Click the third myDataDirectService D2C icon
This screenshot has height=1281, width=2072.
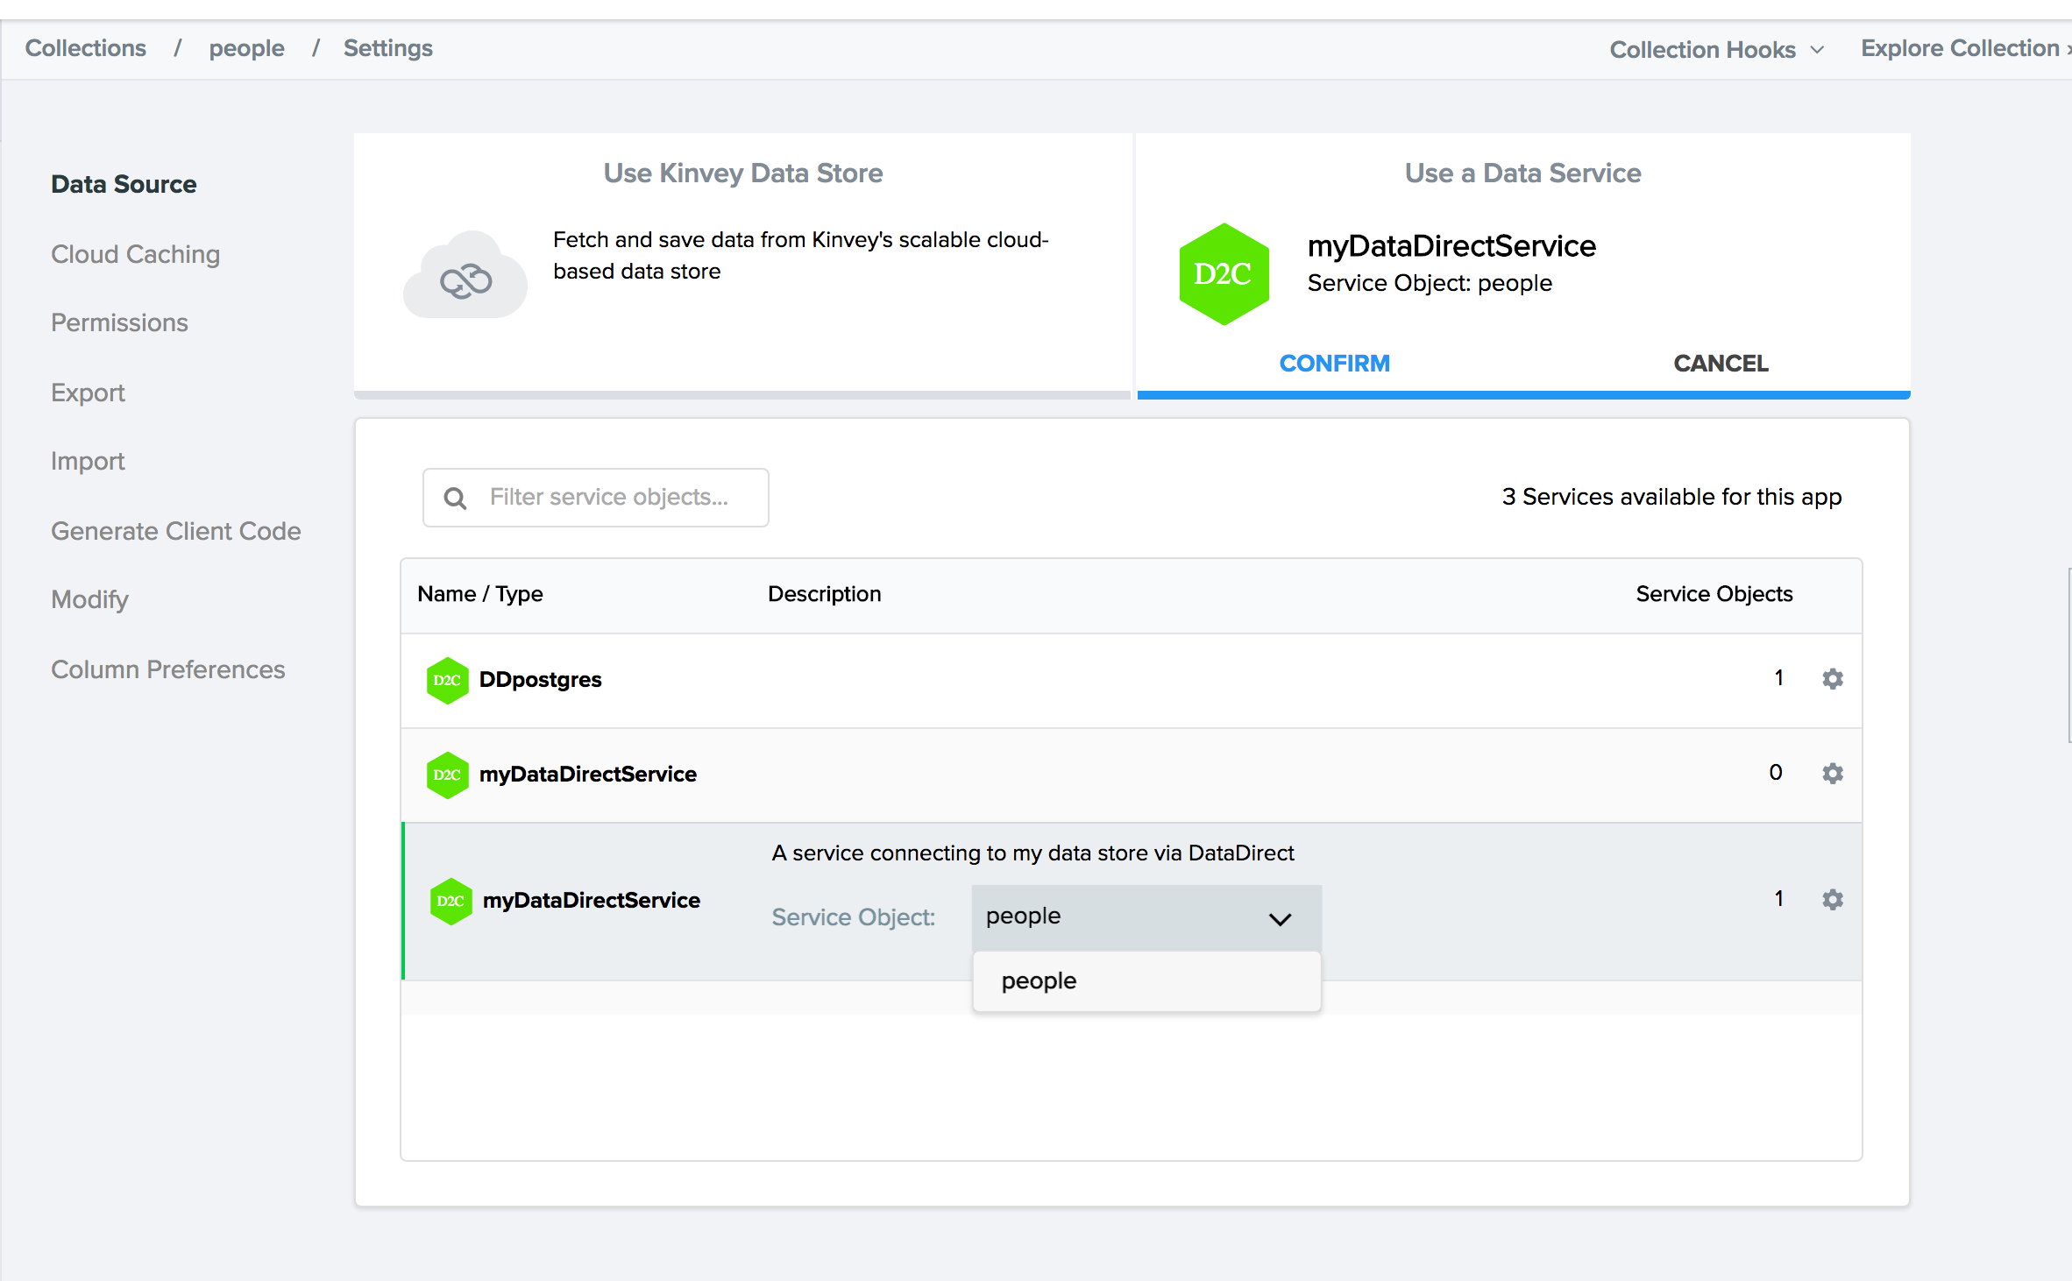coord(449,899)
